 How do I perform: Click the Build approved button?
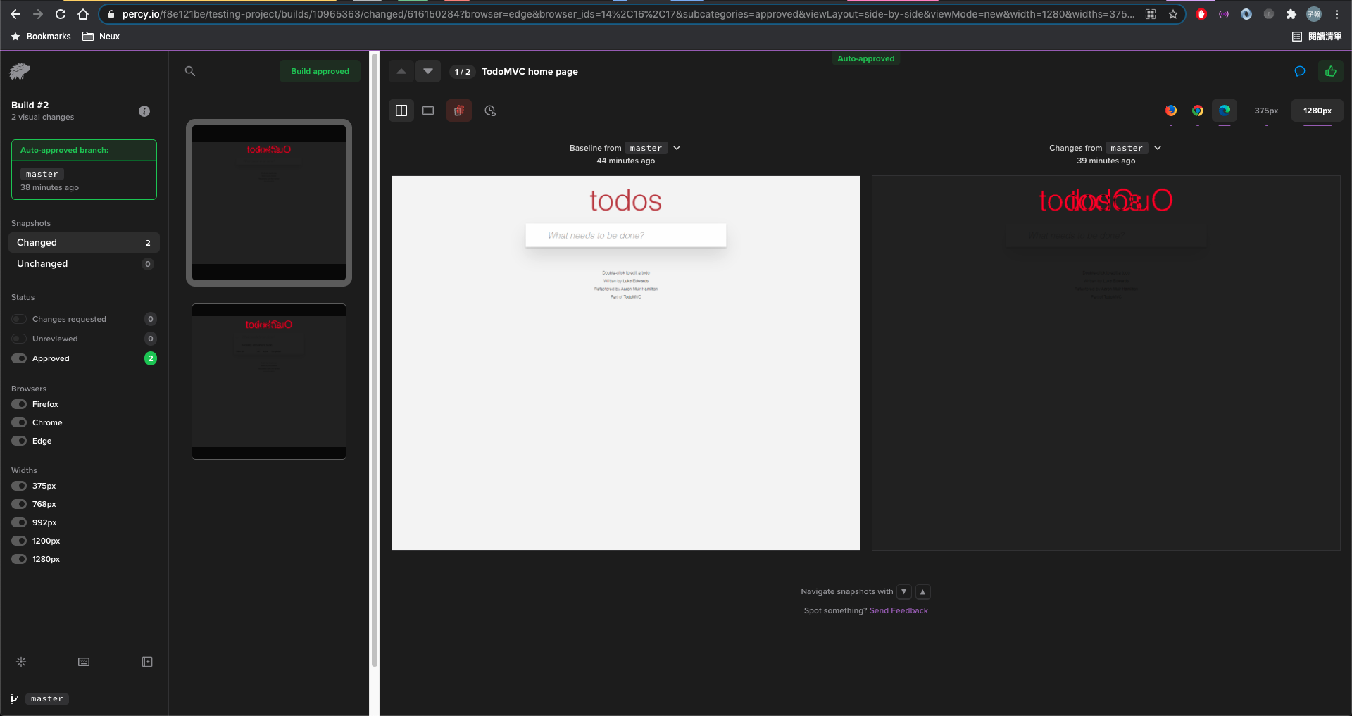[320, 71]
